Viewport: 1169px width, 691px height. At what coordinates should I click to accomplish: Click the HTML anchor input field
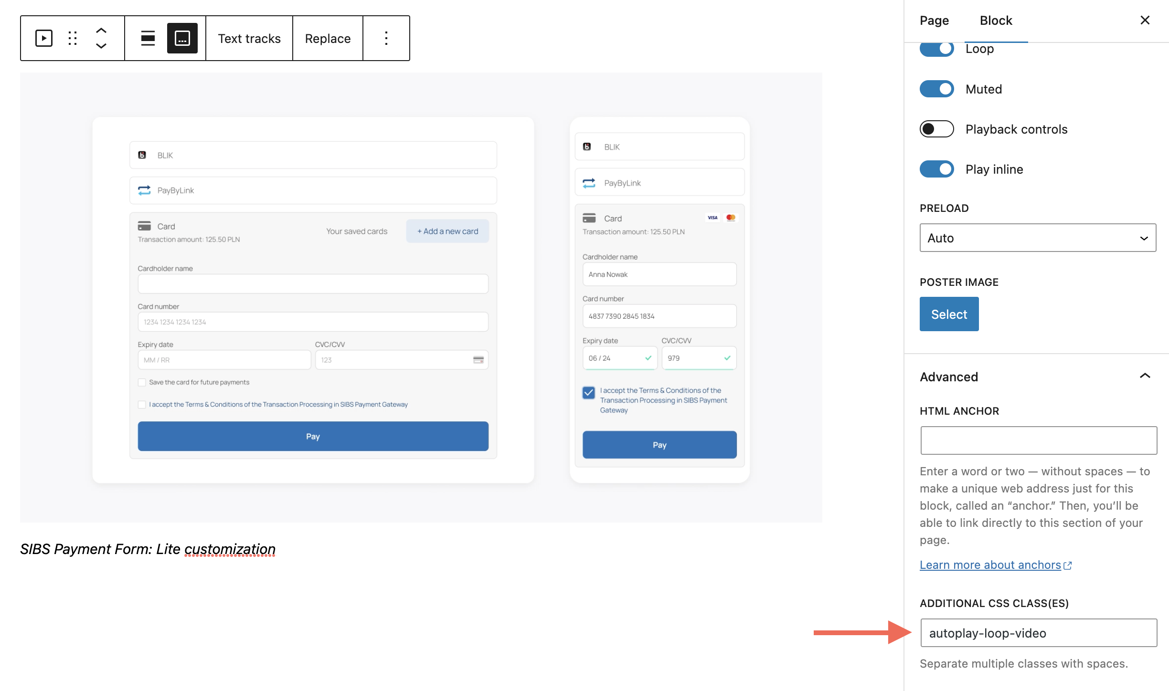point(1039,440)
